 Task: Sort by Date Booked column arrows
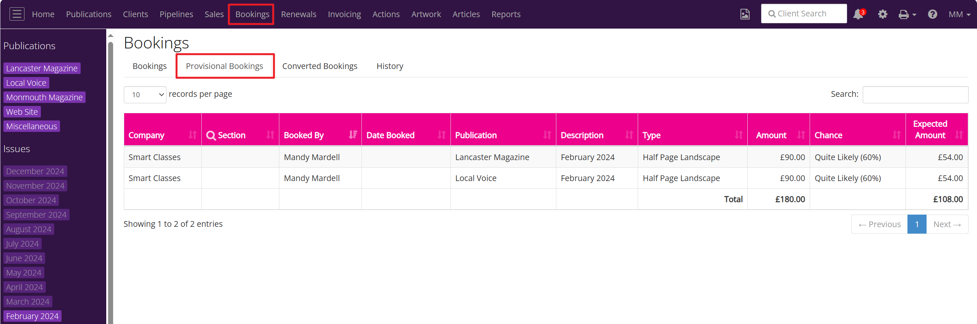[442, 135]
